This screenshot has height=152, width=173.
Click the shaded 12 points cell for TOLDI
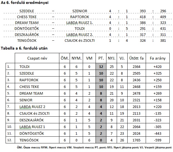pos(101,67)
